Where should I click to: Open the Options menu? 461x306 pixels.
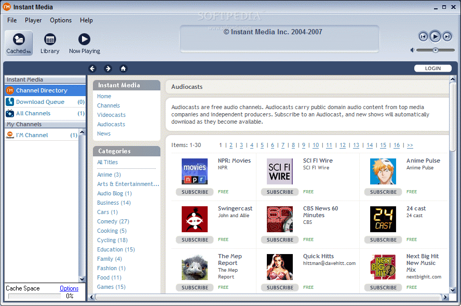[x=61, y=20]
